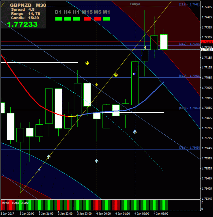Click the light-blue up arrow under the Tokyo dashed line

pyautogui.click(x=135, y=132)
